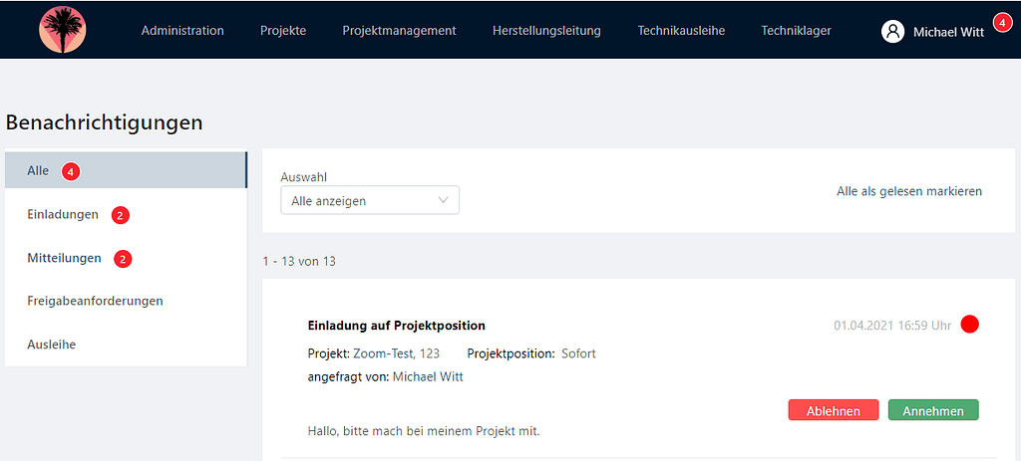Image resolution: width=1021 pixels, height=461 pixels.
Task: Click the red unread dot on invitation
Action: [x=969, y=325]
